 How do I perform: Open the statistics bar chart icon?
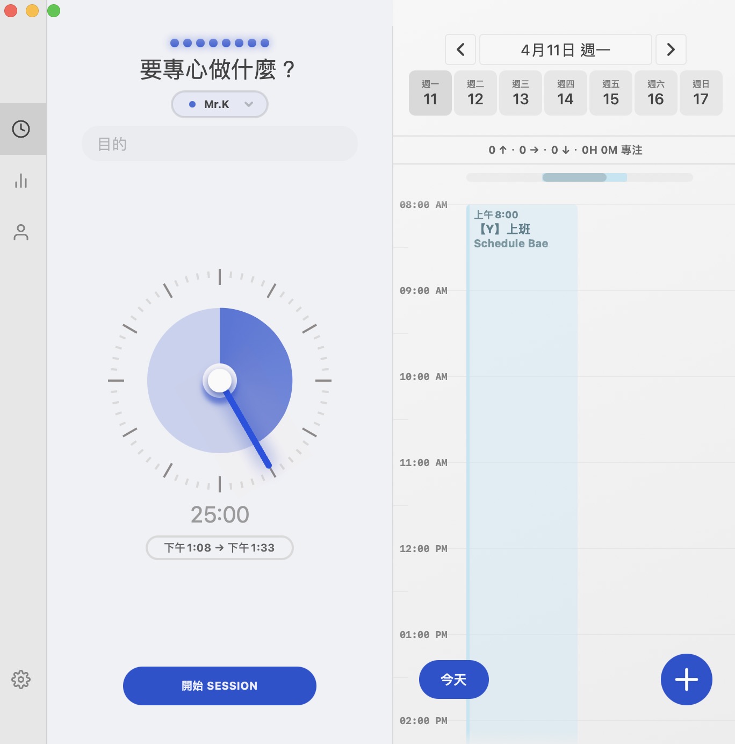[x=21, y=181]
